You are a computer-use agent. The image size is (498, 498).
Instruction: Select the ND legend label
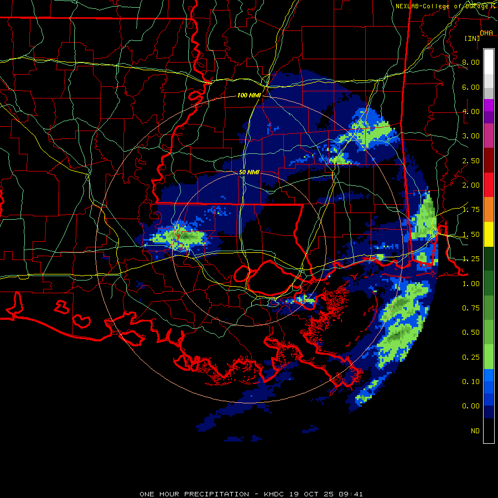475,431
